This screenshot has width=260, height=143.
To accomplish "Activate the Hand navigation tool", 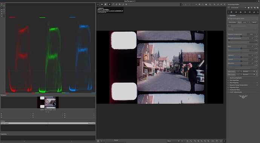I will click(x=110, y=5).
